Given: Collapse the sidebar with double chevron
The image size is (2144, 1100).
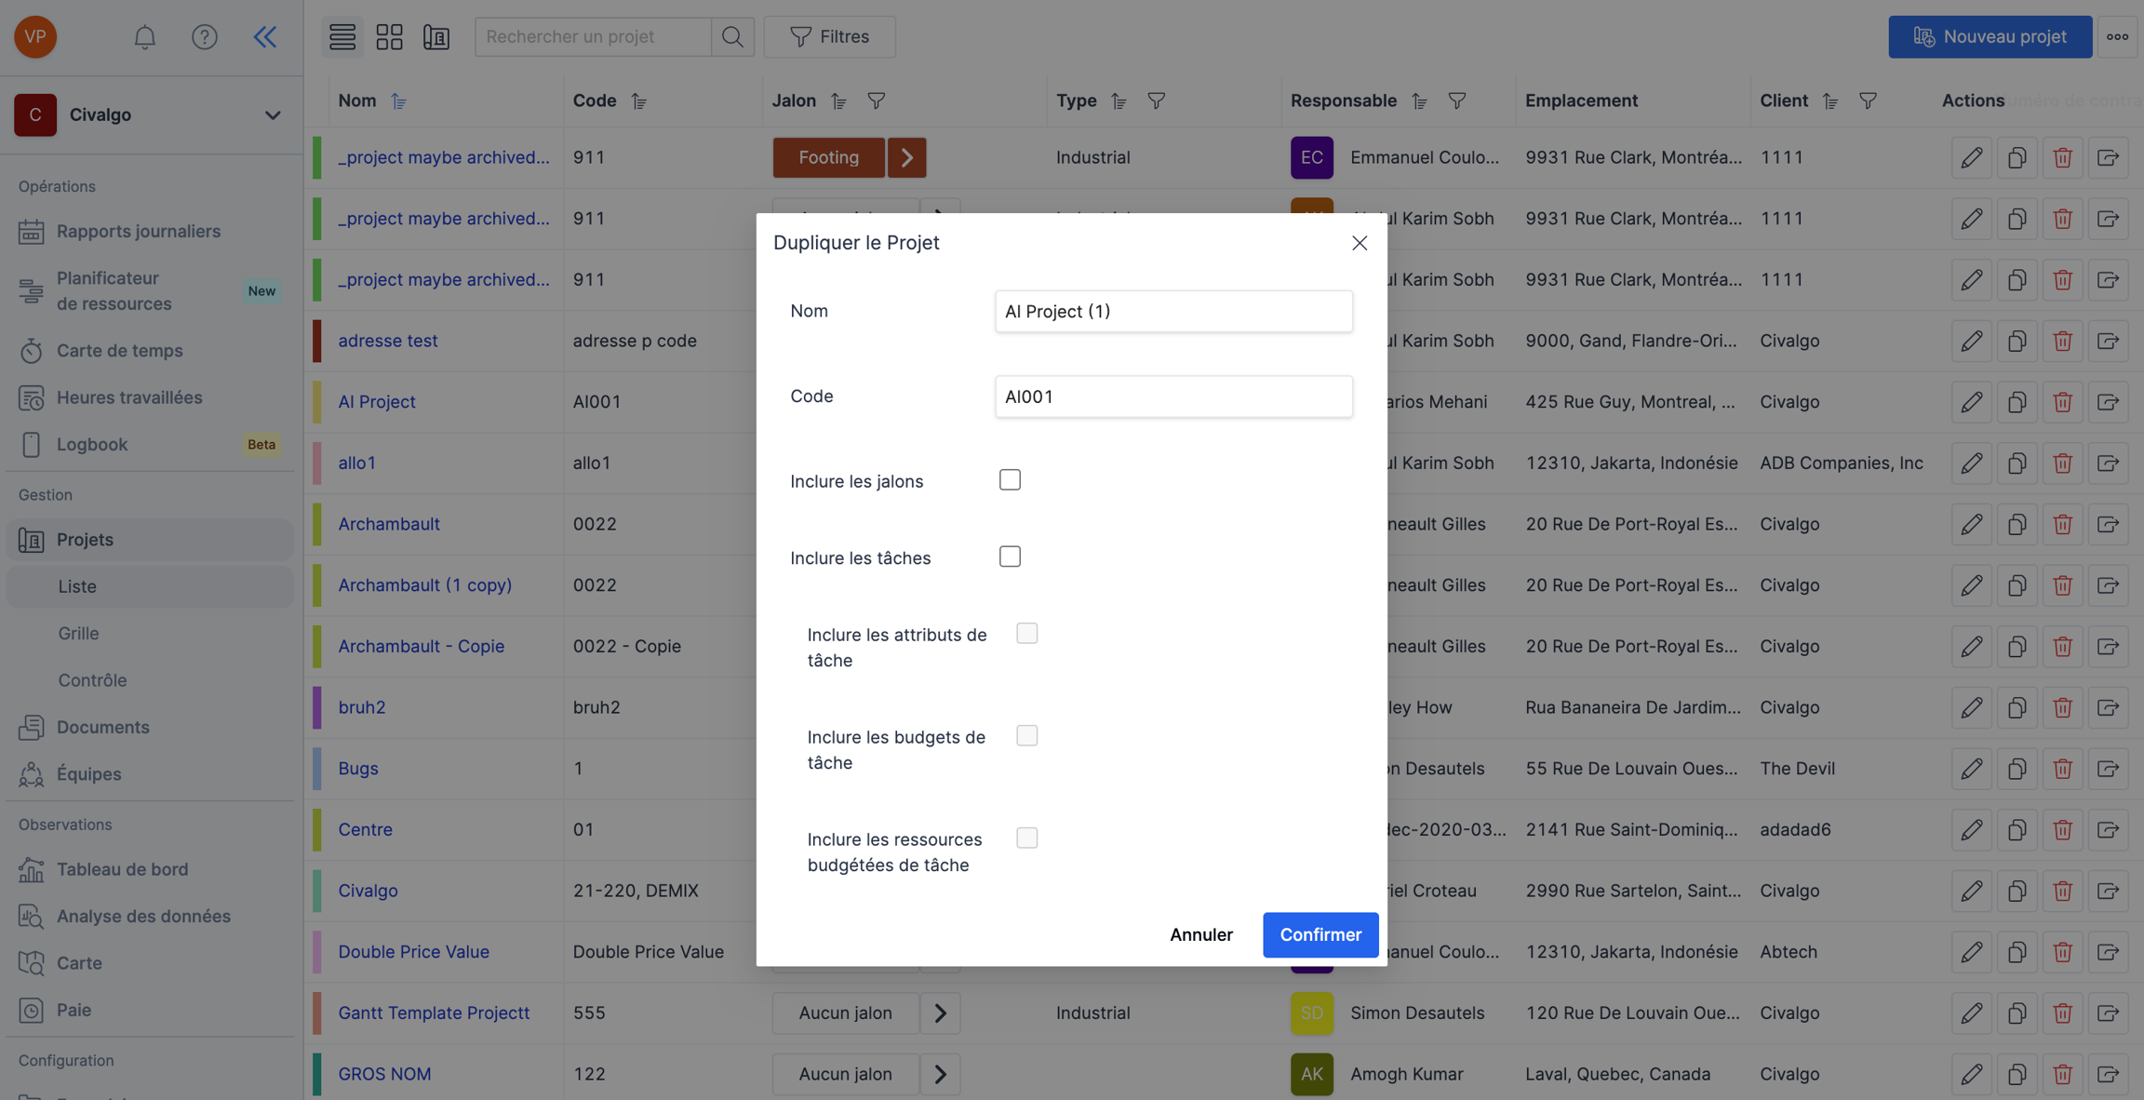Looking at the screenshot, I should coord(265,37).
